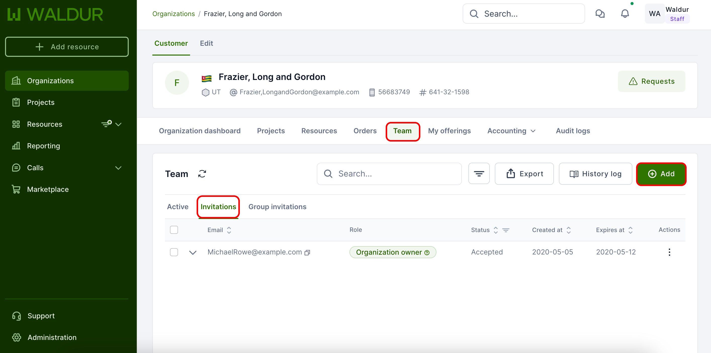Open the Accounting dropdown tab
This screenshot has height=353, width=711.
[511, 131]
